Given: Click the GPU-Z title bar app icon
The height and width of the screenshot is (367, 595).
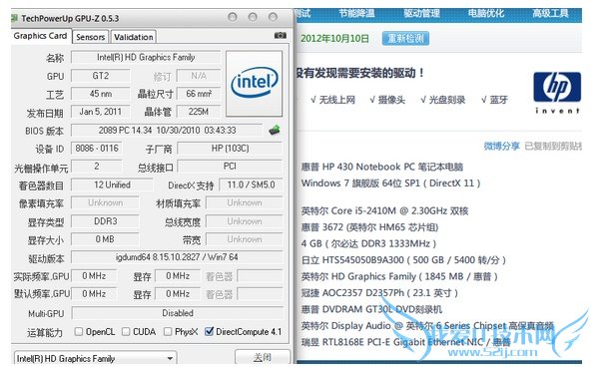Looking at the screenshot, I should (14, 18).
